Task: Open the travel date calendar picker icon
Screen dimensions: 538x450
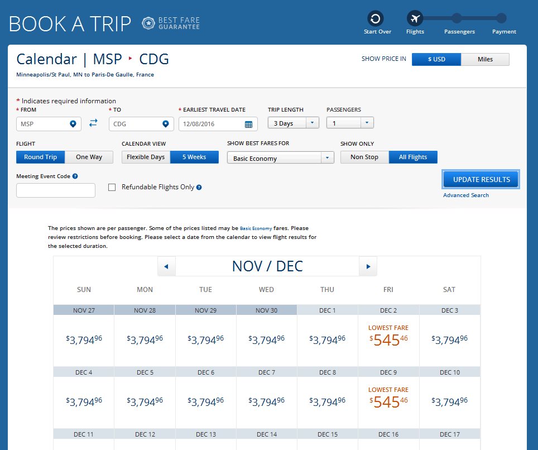Action: point(248,125)
